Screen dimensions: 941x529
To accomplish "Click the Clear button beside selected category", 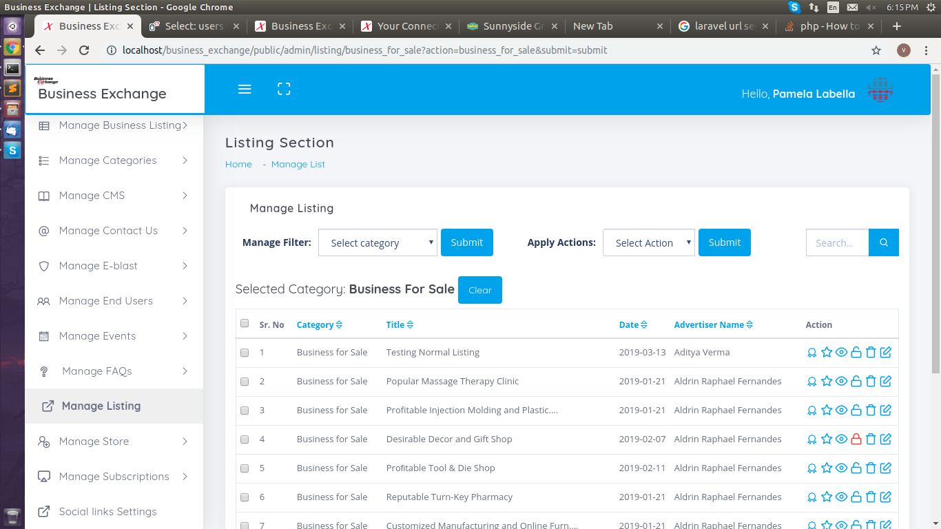I will click(480, 290).
